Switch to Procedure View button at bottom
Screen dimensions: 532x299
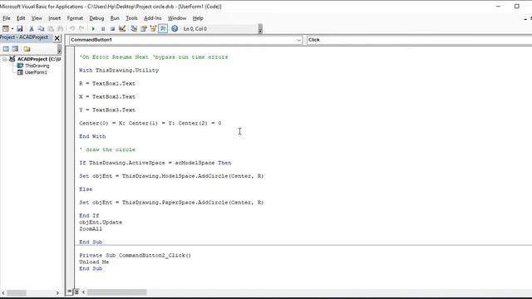(x=70, y=292)
